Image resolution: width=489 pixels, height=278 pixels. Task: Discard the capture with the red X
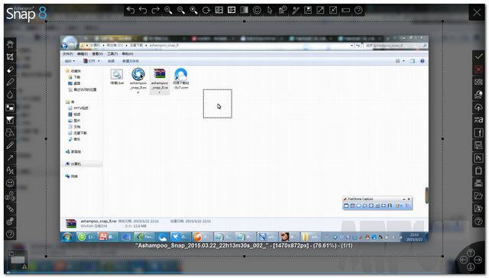479,69
